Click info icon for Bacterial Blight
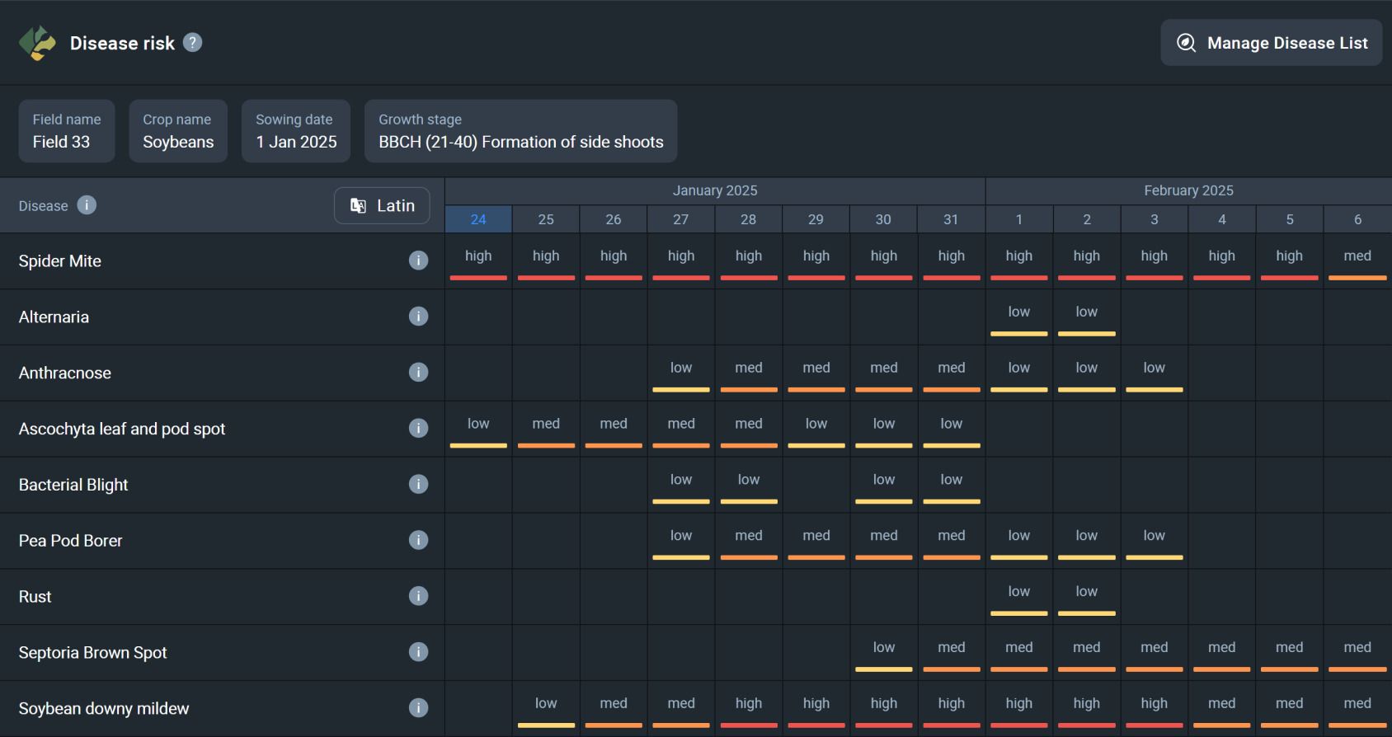 coord(418,484)
